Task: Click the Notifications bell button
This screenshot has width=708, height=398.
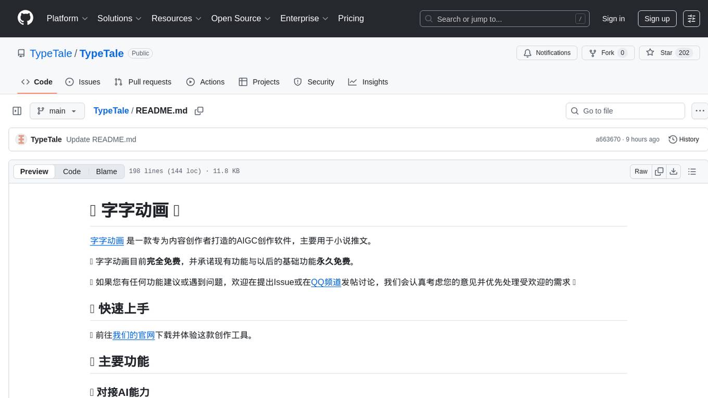Action: (547, 53)
